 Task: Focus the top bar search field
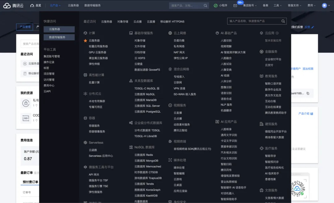click(186, 6)
